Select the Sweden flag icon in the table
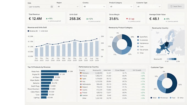The height and width of the screenshot is (105, 187). point(81,95)
